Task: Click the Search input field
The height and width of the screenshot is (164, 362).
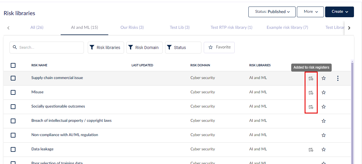Action: (47, 48)
